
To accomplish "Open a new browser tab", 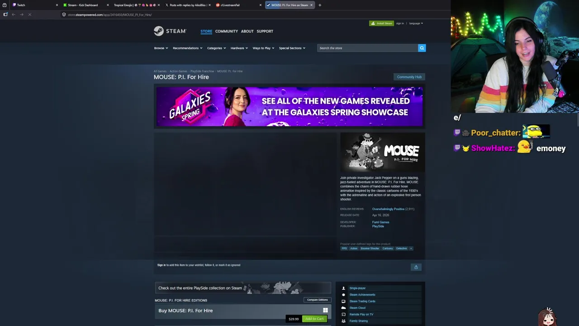I will (320, 5).
